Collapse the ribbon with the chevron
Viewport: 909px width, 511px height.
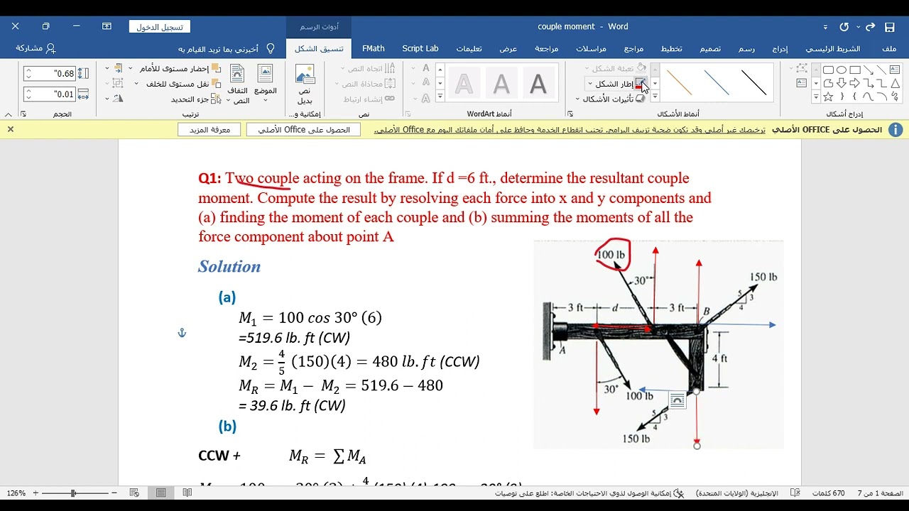tap(8, 114)
